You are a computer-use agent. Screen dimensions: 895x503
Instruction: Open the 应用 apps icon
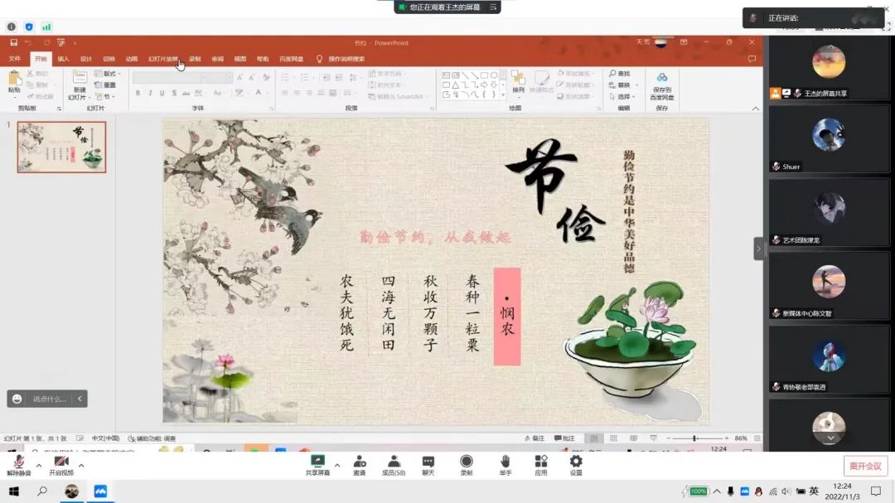pyautogui.click(x=540, y=462)
